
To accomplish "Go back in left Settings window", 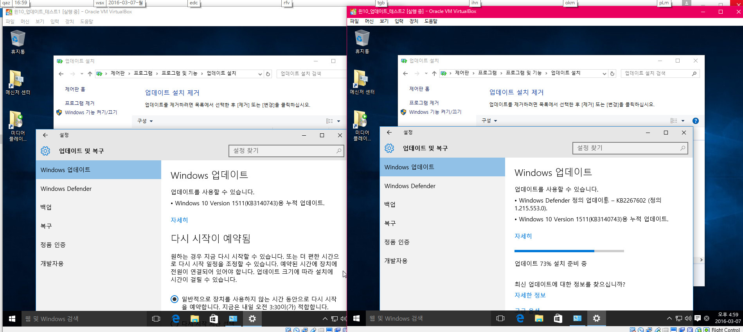I will [x=45, y=135].
